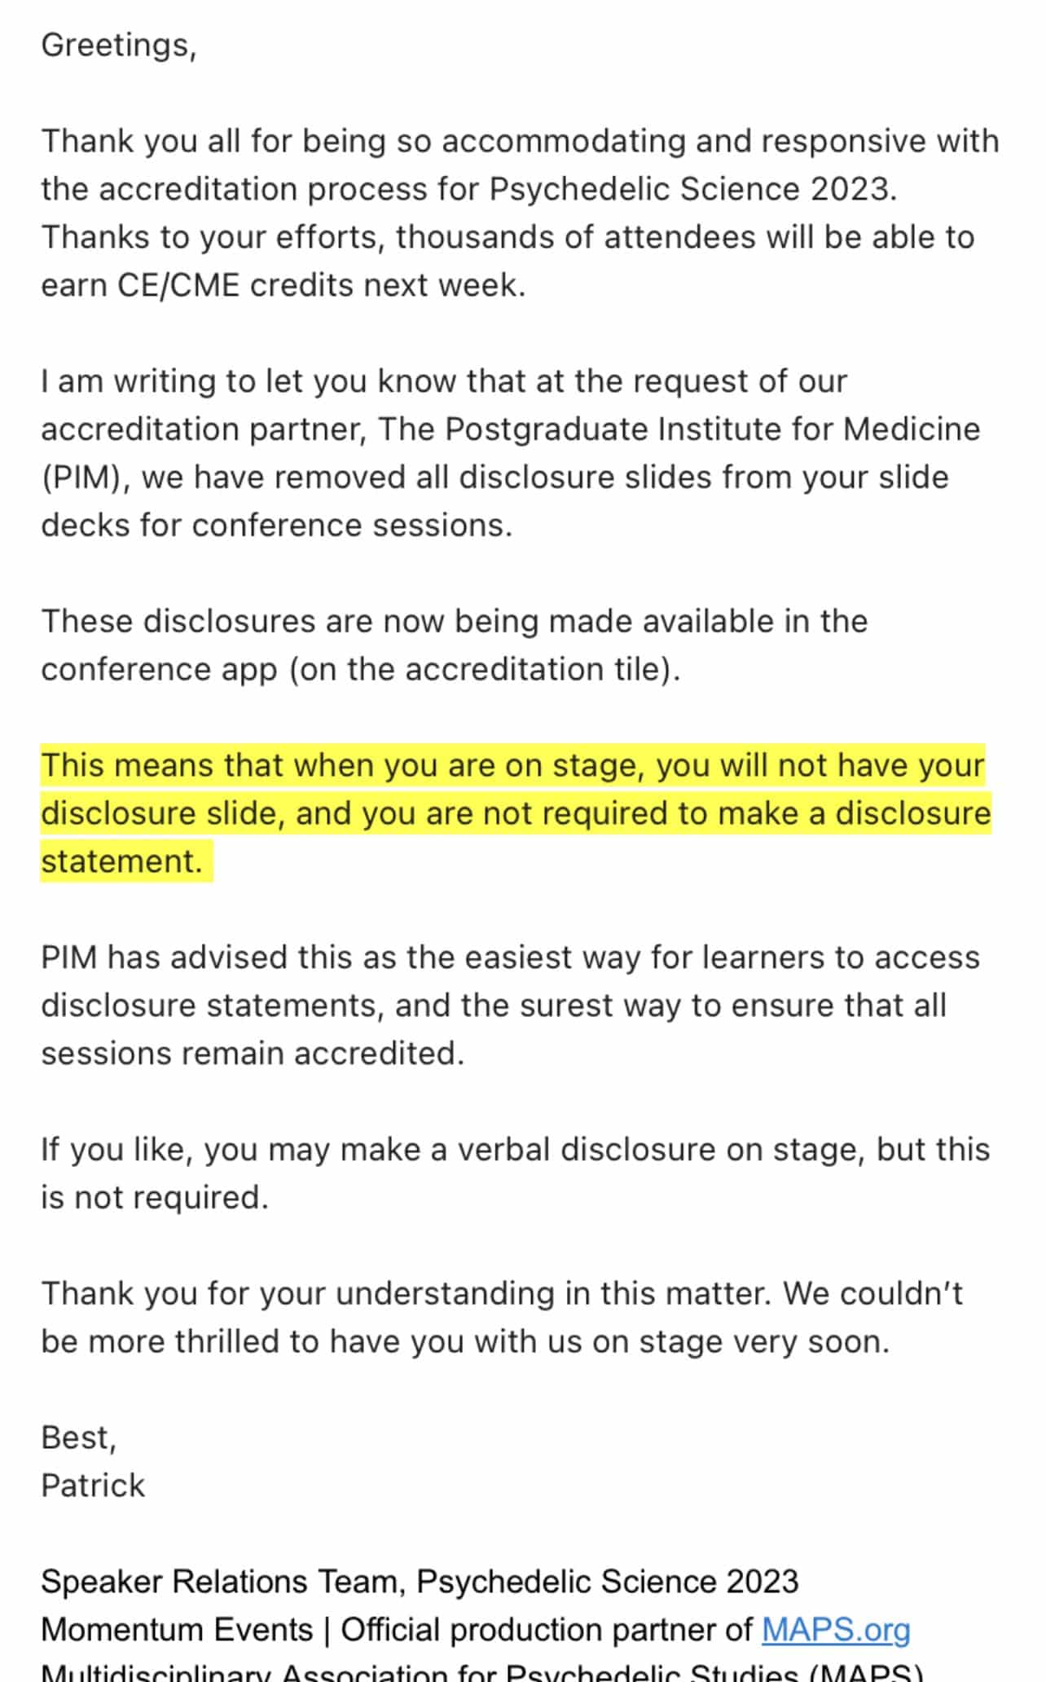Click the 'Multidisciplinary Association for Psychedelic Studies' line
This screenshot has width=1046, height=1682.
(481, 1672)
